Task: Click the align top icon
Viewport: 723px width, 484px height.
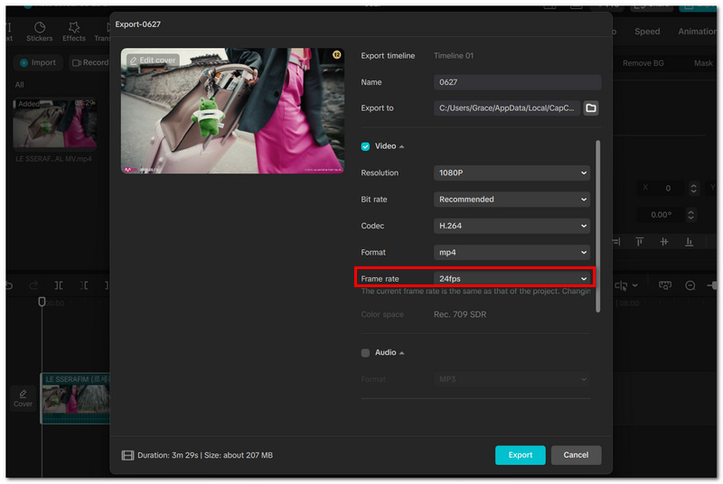Action: coord(639,242)
